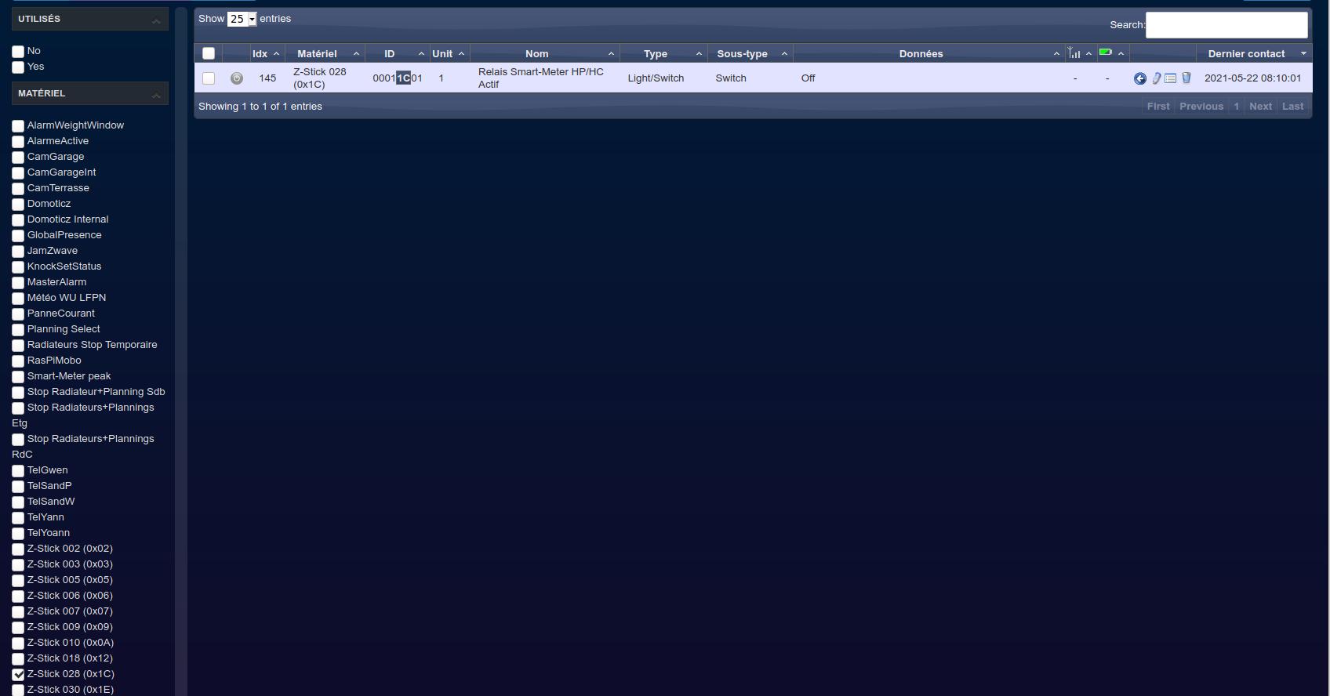Check the Stop Radiateur+Planning Sdb filter
1330x696 pixels.
[x=18, y=393]
